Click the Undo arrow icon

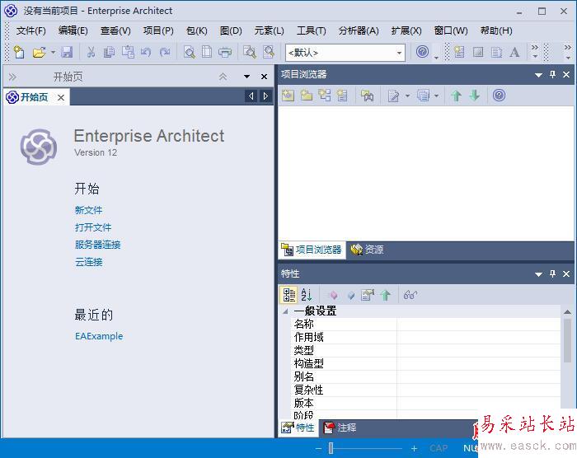pyautogui.click(x=146, y=52)
